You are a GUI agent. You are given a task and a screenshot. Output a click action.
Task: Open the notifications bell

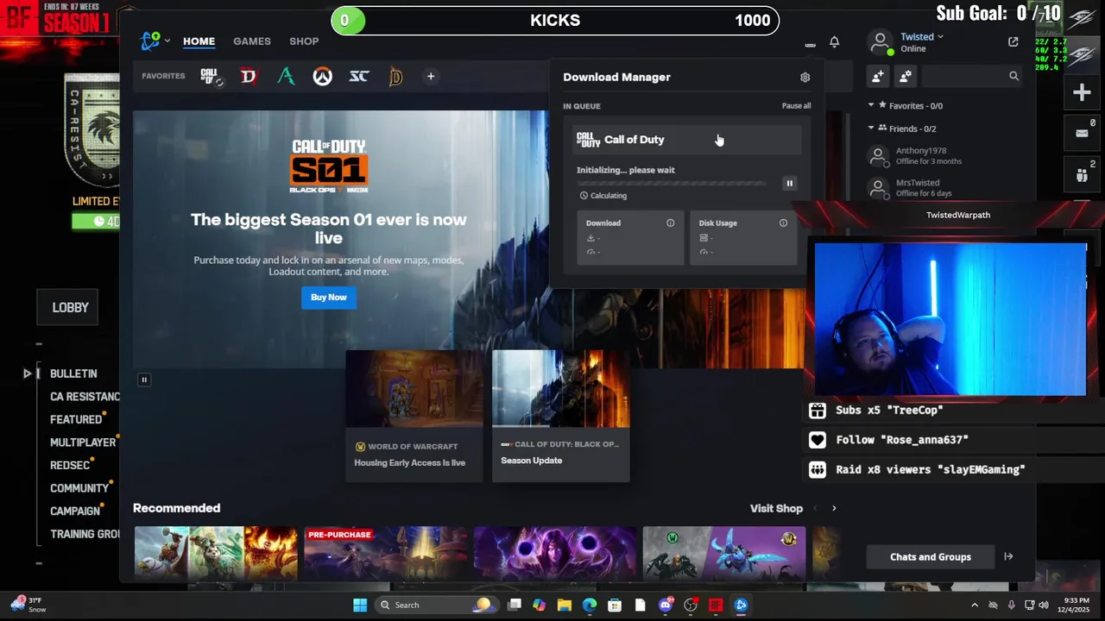point(834,41)
